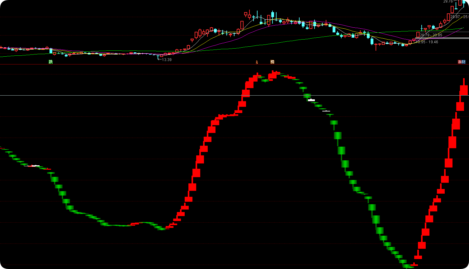
Task: Click the blue "财" marker icon
Action: (x=463, y=62)
